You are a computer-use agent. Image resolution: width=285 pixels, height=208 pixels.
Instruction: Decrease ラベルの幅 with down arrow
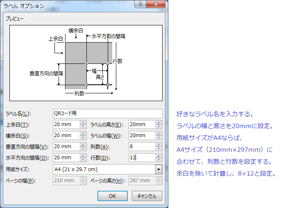[159, 138]
